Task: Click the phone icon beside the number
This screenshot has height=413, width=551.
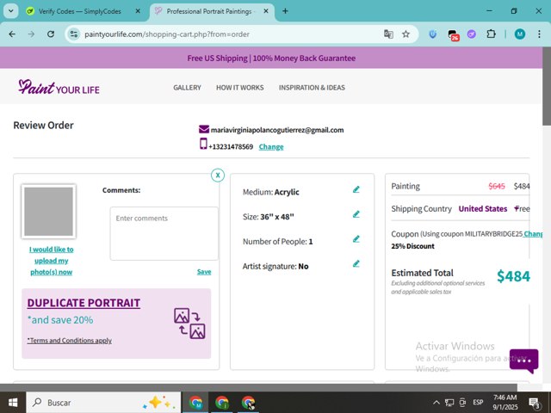Action: coord(203,144)
